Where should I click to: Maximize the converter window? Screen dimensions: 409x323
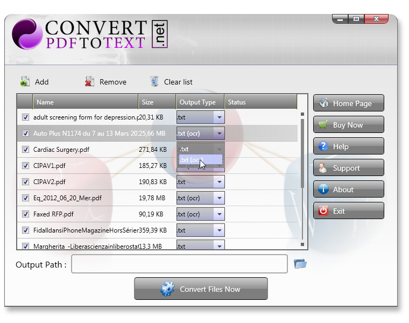click(x=356, y=19)
